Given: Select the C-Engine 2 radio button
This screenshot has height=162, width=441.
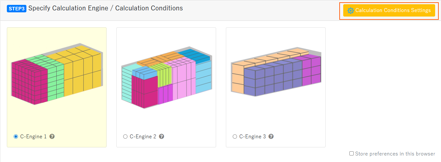Looking at the screenshot, I should point(125,137).
